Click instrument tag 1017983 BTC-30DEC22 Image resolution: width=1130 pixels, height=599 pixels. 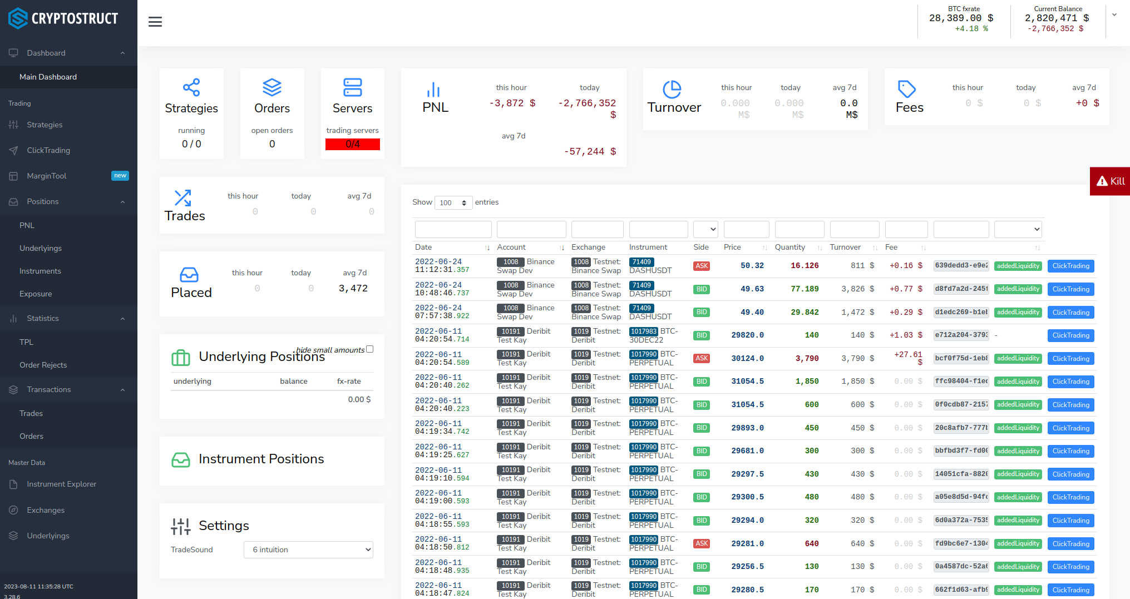click(644, 331)
